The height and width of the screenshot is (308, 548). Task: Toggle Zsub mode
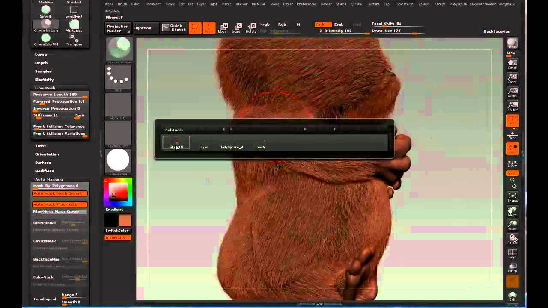pos(339,24)
